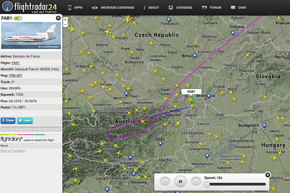Toggle the FAB1 follow switch
Image resolution: width=290 pixels, height=193 pixels.
pyautogui.click(x=18, y=18)
